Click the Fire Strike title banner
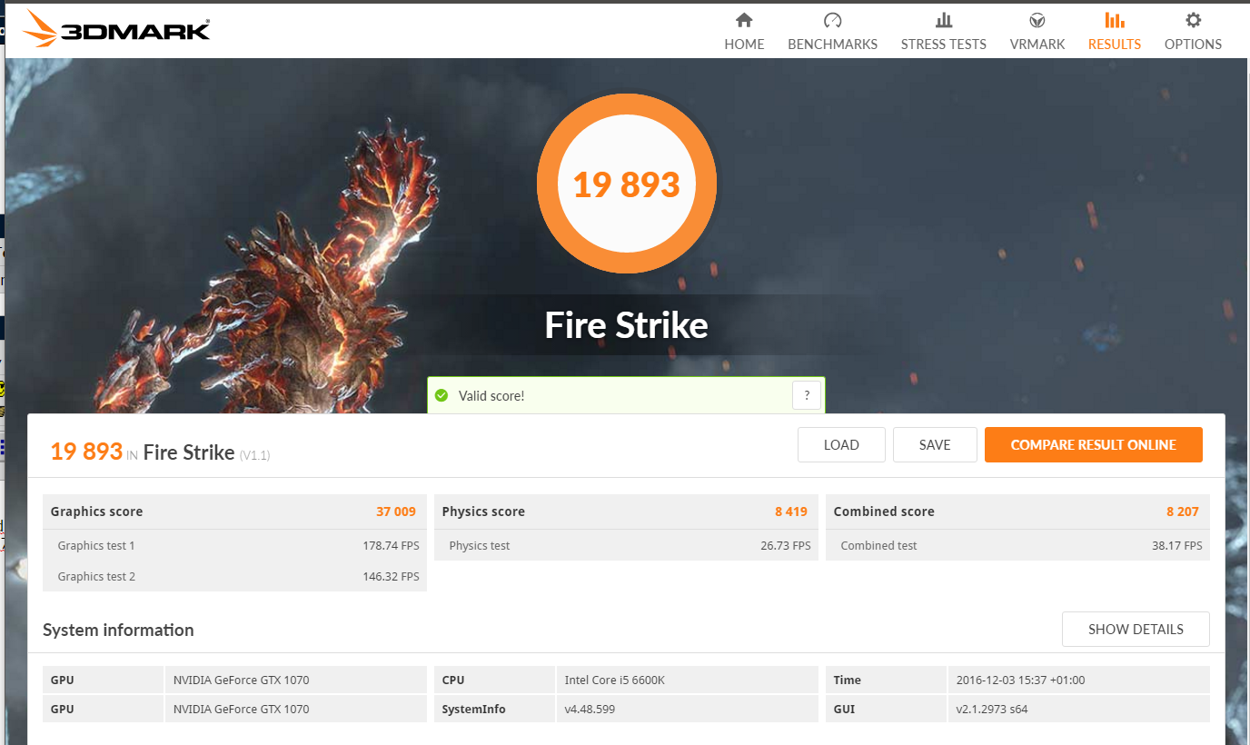Screen dimensions: 1250x745 (626, 324)
